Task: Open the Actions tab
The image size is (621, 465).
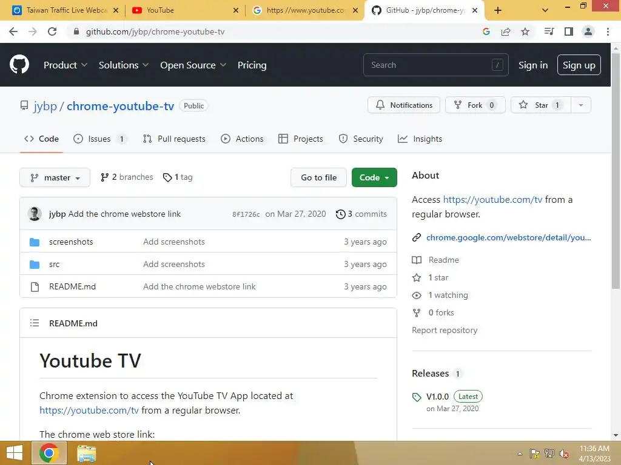Action: coord(242,139)
